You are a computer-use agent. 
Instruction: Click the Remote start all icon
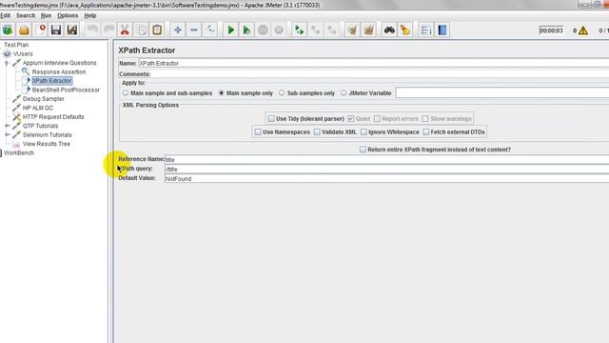pos(299,30)
